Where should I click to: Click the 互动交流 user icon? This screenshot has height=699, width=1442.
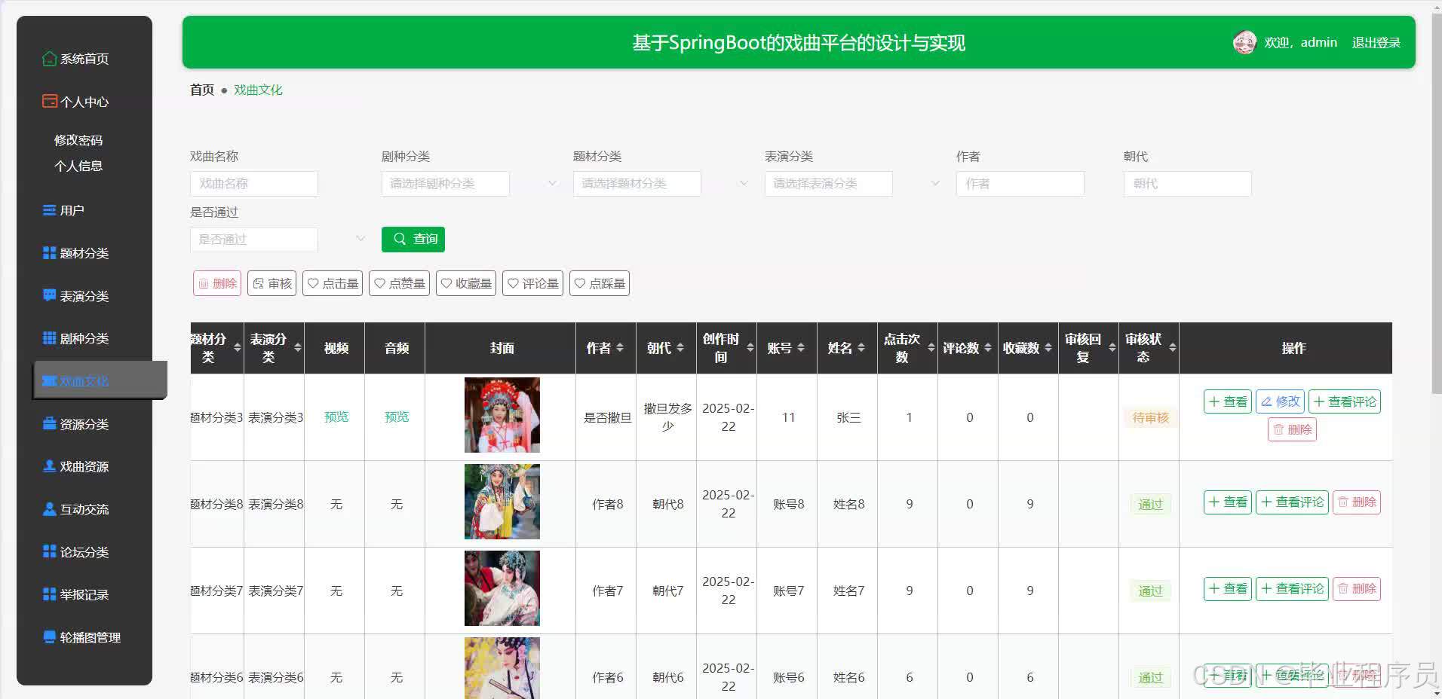pyautogui.click(x=49, y=508)
